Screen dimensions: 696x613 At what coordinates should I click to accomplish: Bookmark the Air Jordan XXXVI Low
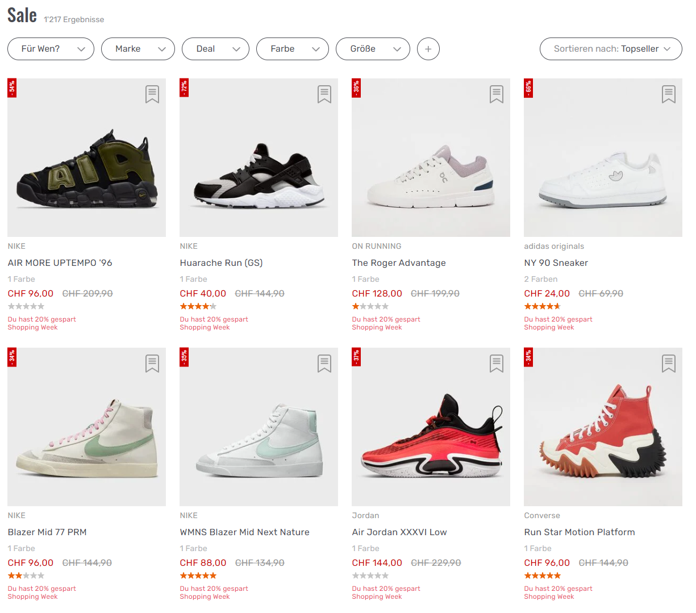coord(497,364)
